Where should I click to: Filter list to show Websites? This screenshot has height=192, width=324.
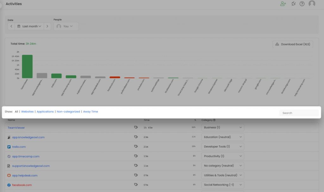(27, 111)
